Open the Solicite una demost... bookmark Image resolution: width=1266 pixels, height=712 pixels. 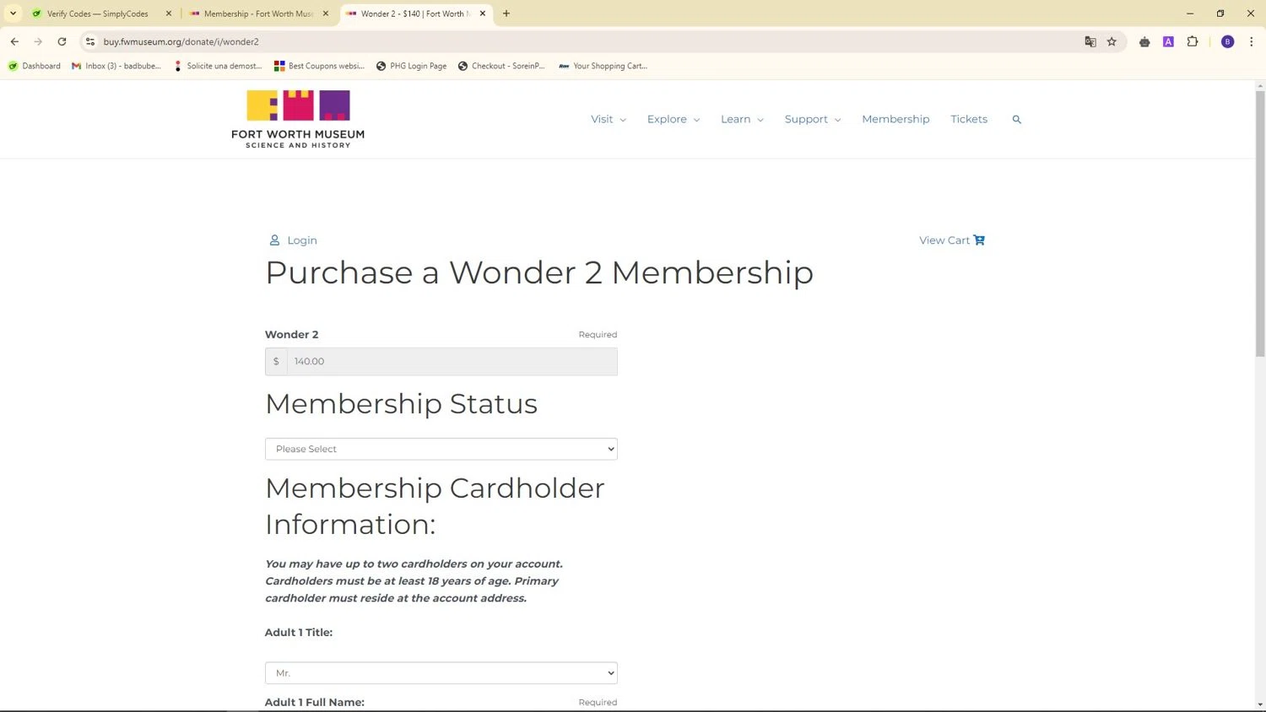pyautogui.click(x=218, y=66)
